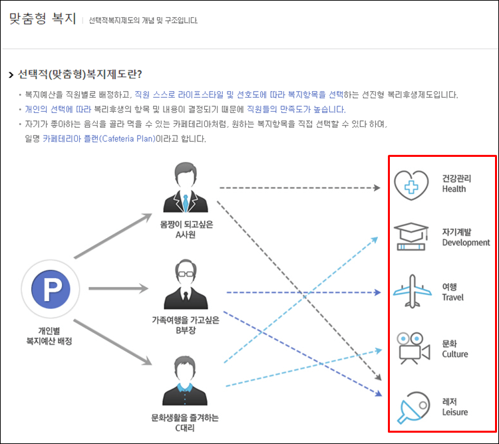Image resolution: width=499 pixels, height=444 pixels.
Task: Choose the Culture movie camera icon
Action: (x=413, y=348)
